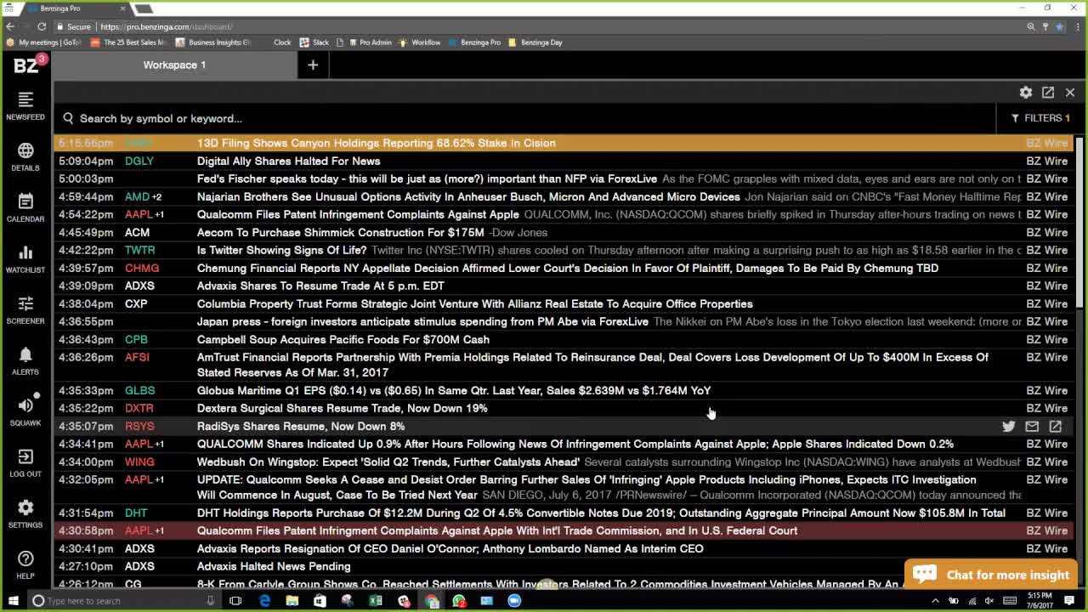The height and width of the screenshot is (612, 1088).
Task: Open Task View on the taskbar
Action: point(235,601)
